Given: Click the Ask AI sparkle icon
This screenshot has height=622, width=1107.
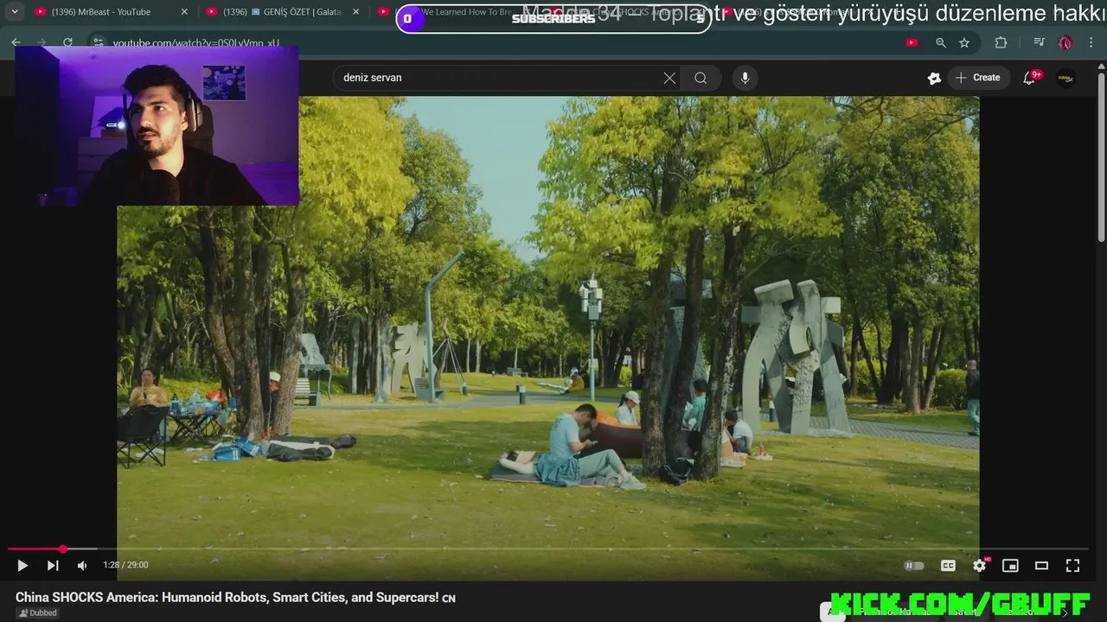Looking at the screenshot, I should tap(934, 78).
